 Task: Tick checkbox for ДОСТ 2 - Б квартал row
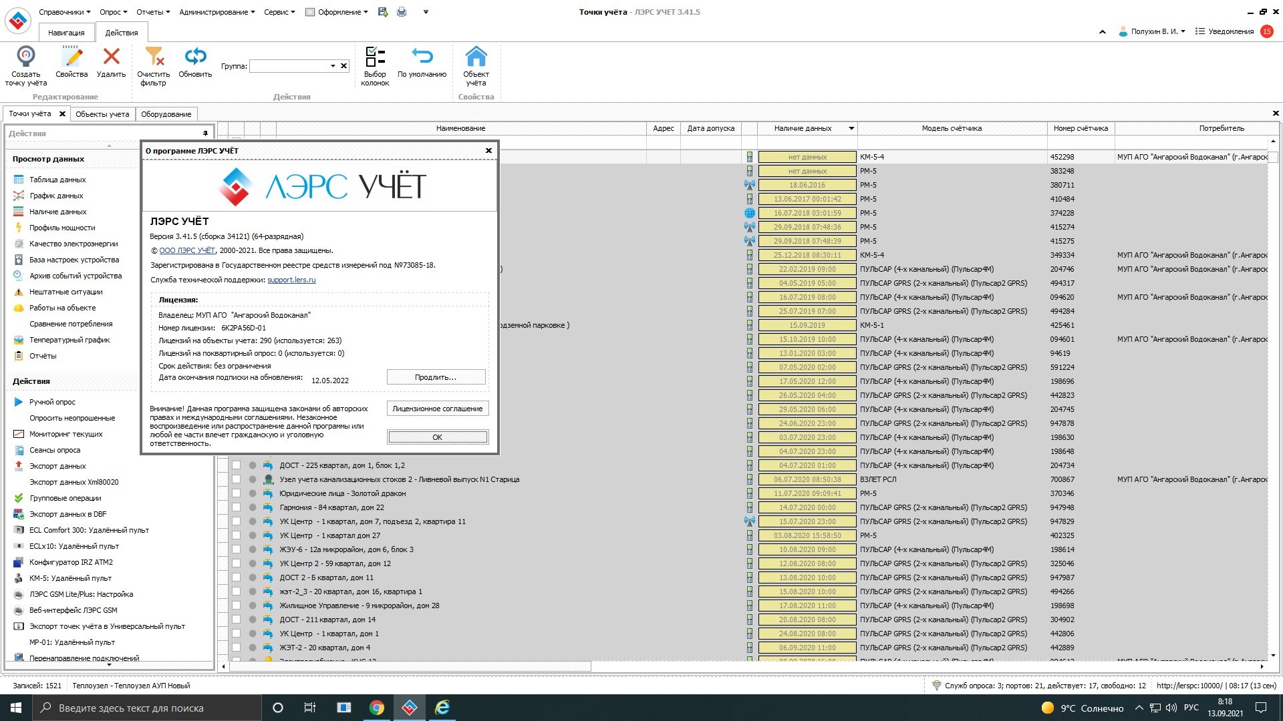click(236, 577)
